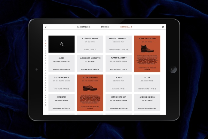Open the search icon in header

click(x=45, y=27)
